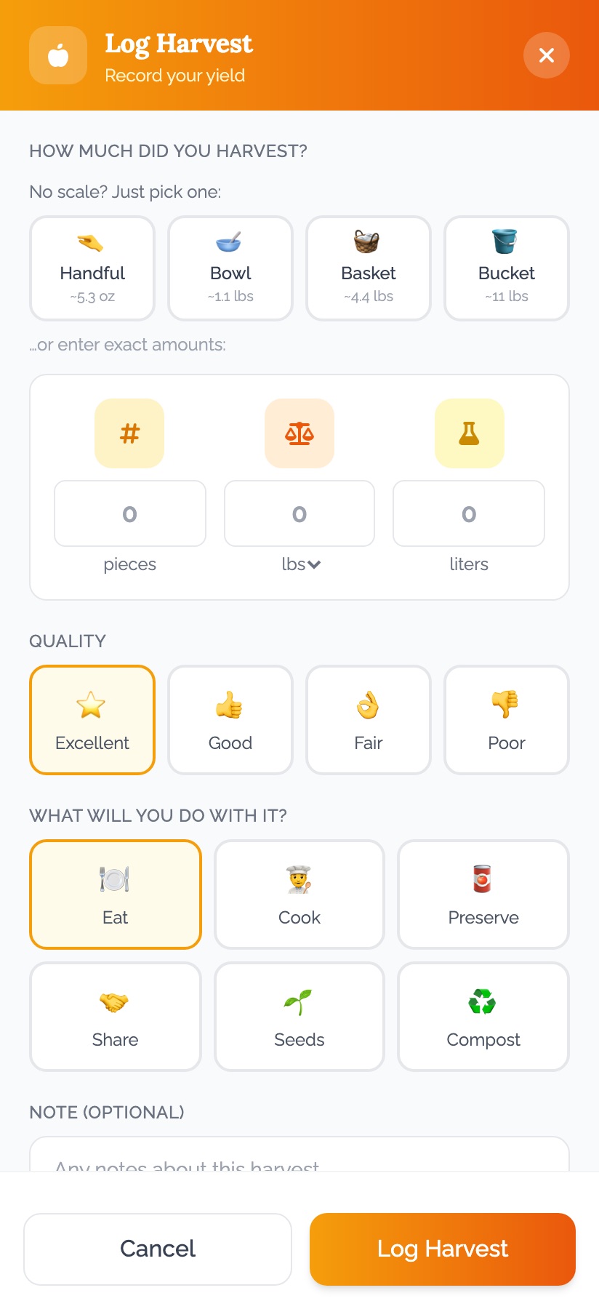Image resolution: width=599 pixels, height=1309 pixels.
Task: Toggle the Compost use option
Action: point(483,1017)
